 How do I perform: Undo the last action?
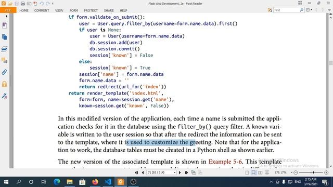(x=42, y=4)
